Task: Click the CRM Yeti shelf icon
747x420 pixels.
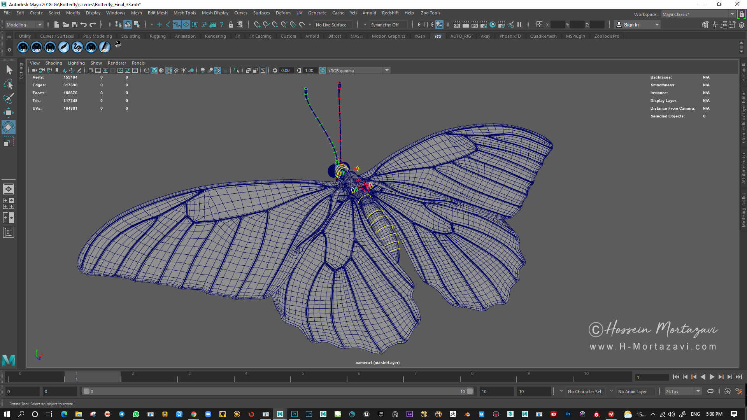Action: (37, 47)
